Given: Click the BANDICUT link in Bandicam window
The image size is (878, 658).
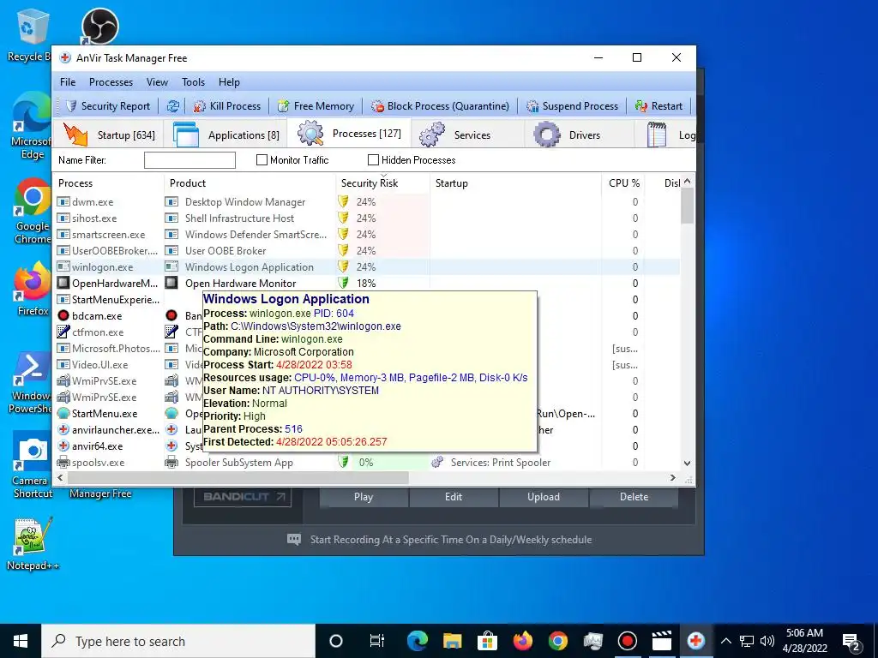Looking at the screenshot, I should click(x=243, y=496).
